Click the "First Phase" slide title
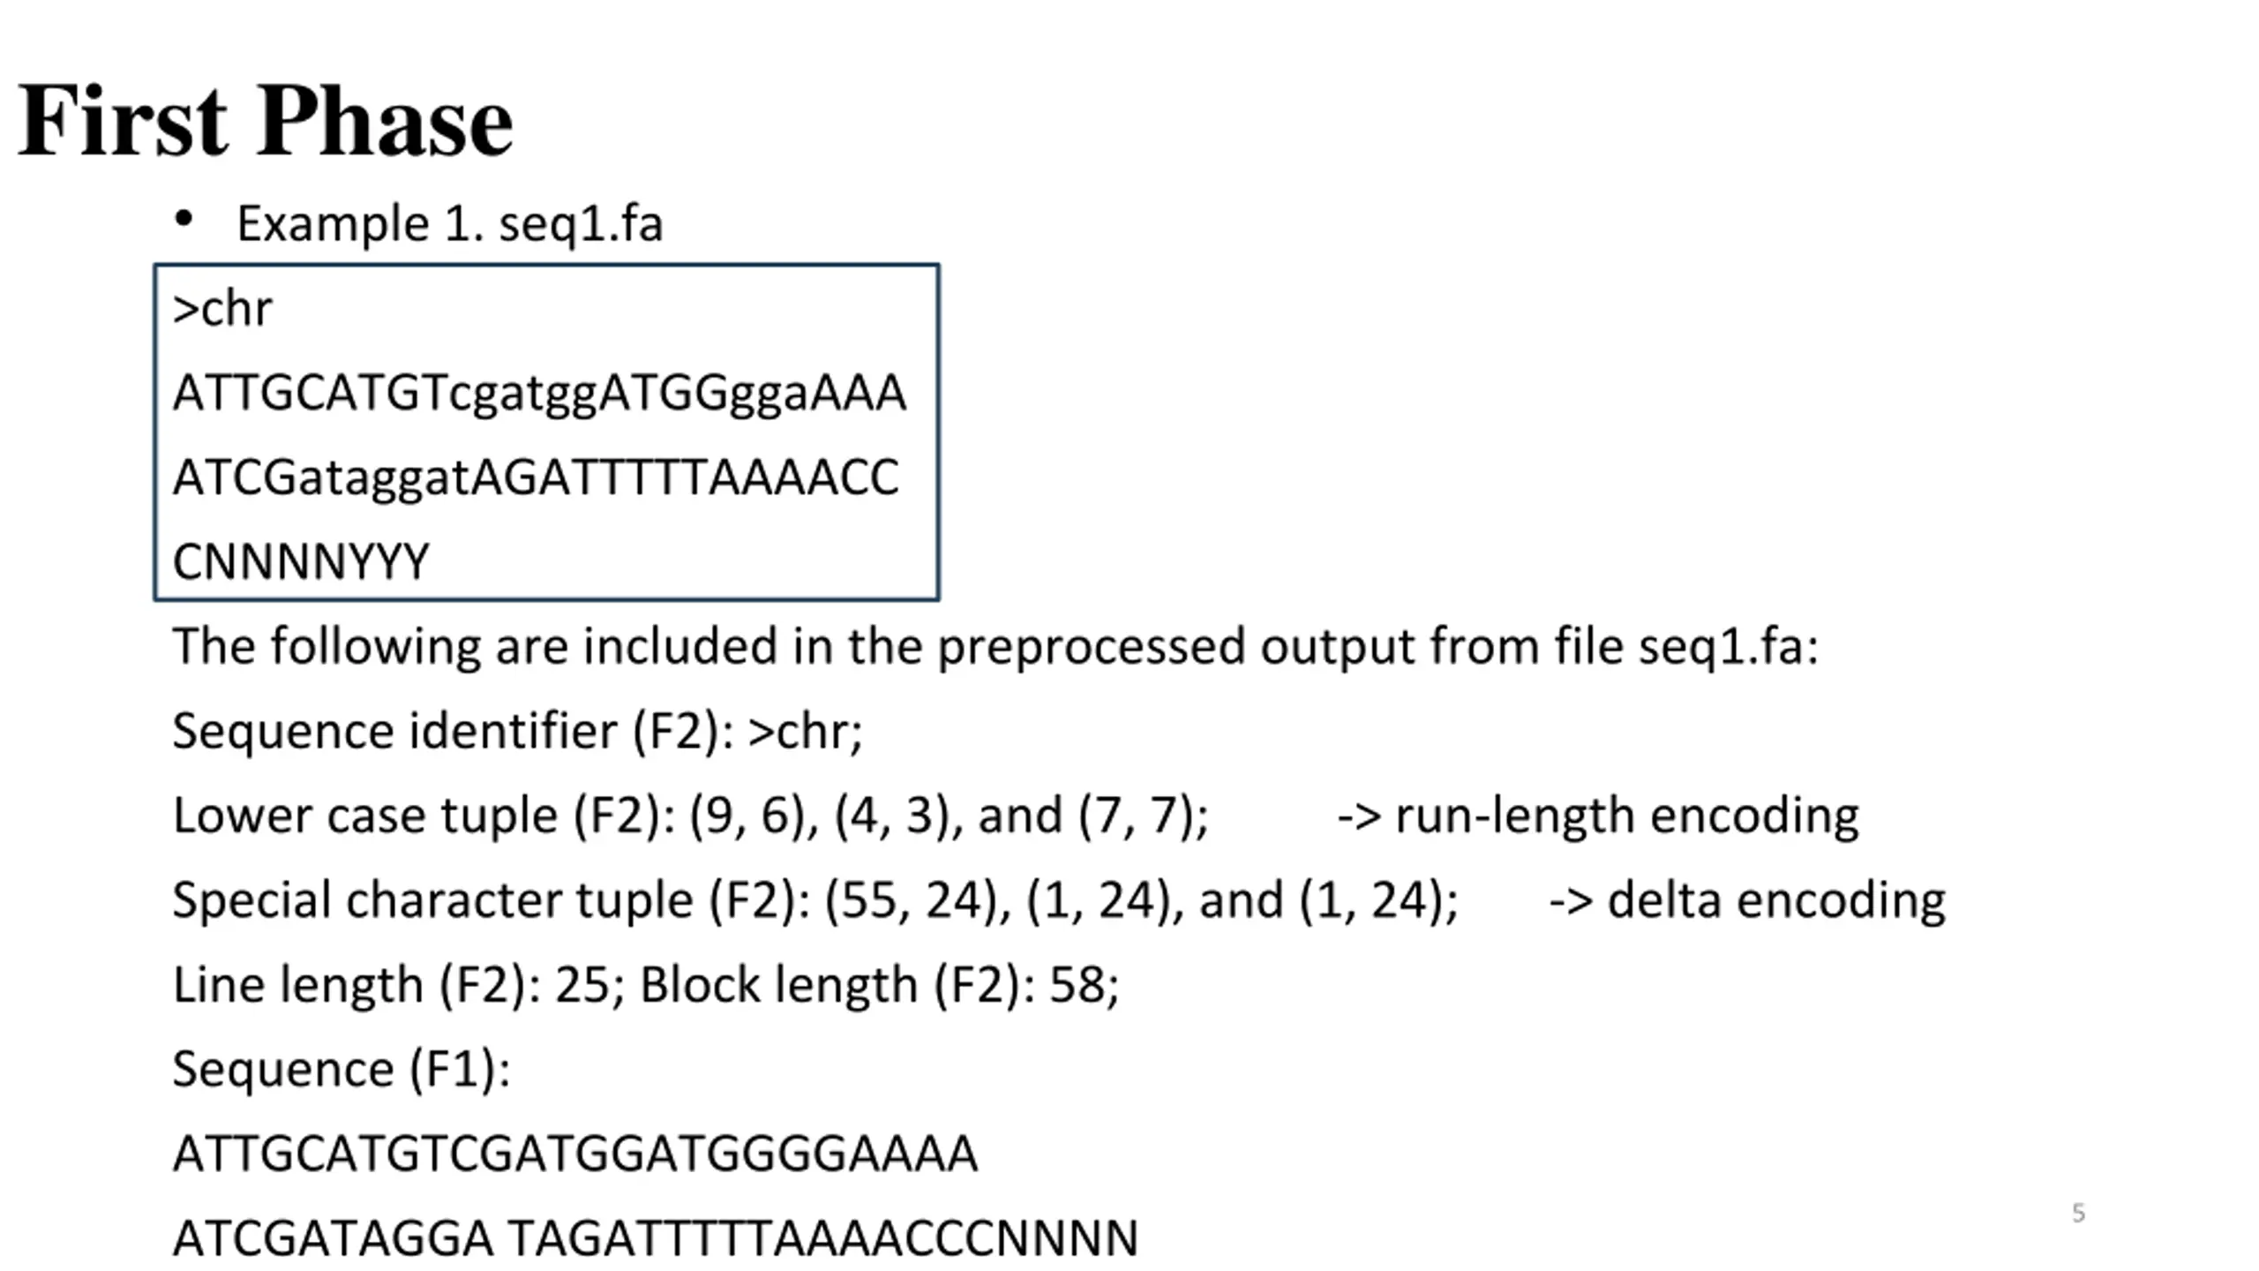Viewport: 2259px width, 1271px height. 265,121
